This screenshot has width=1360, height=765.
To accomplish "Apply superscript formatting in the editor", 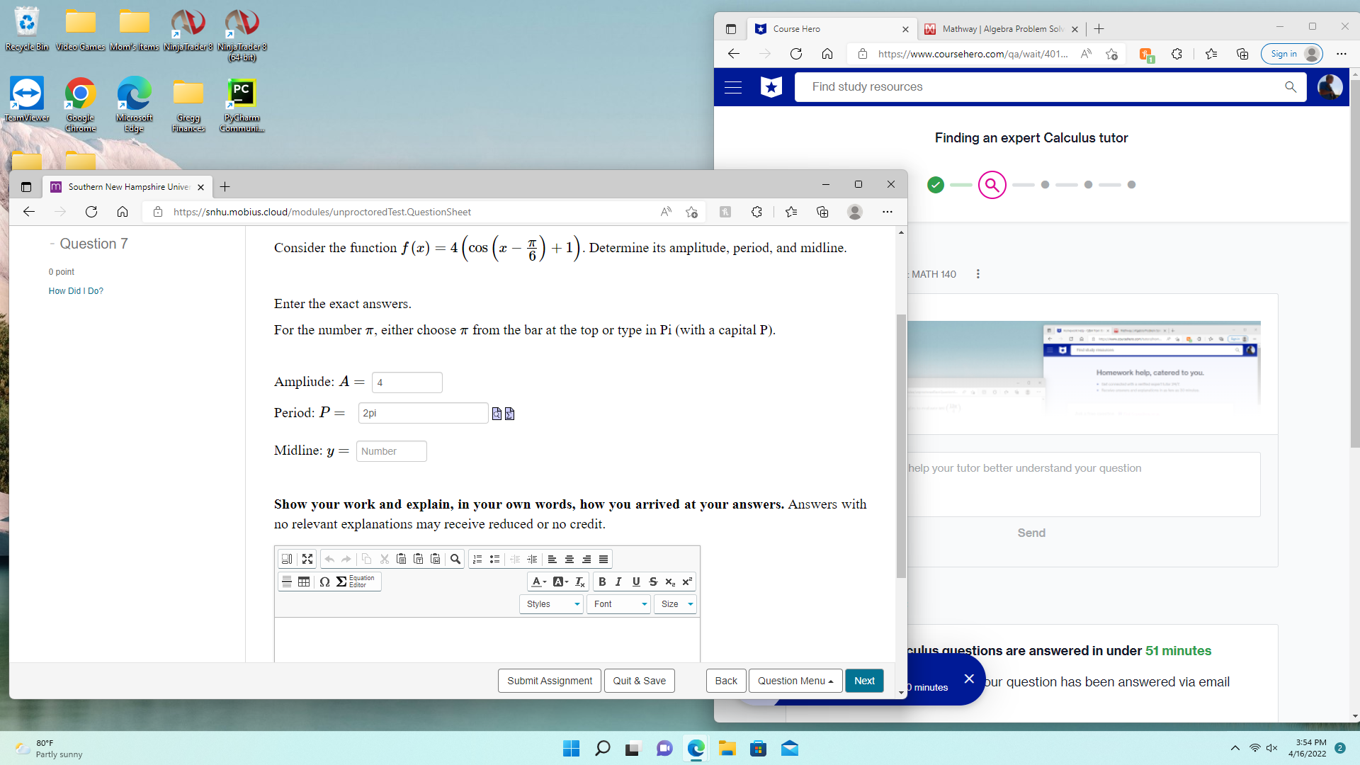I will [686, 582].
